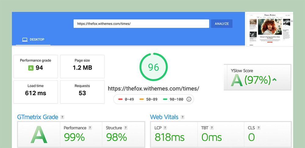Click the score legend info icon
This screenshot has height=148, width=305.
(x=189, y=99)
